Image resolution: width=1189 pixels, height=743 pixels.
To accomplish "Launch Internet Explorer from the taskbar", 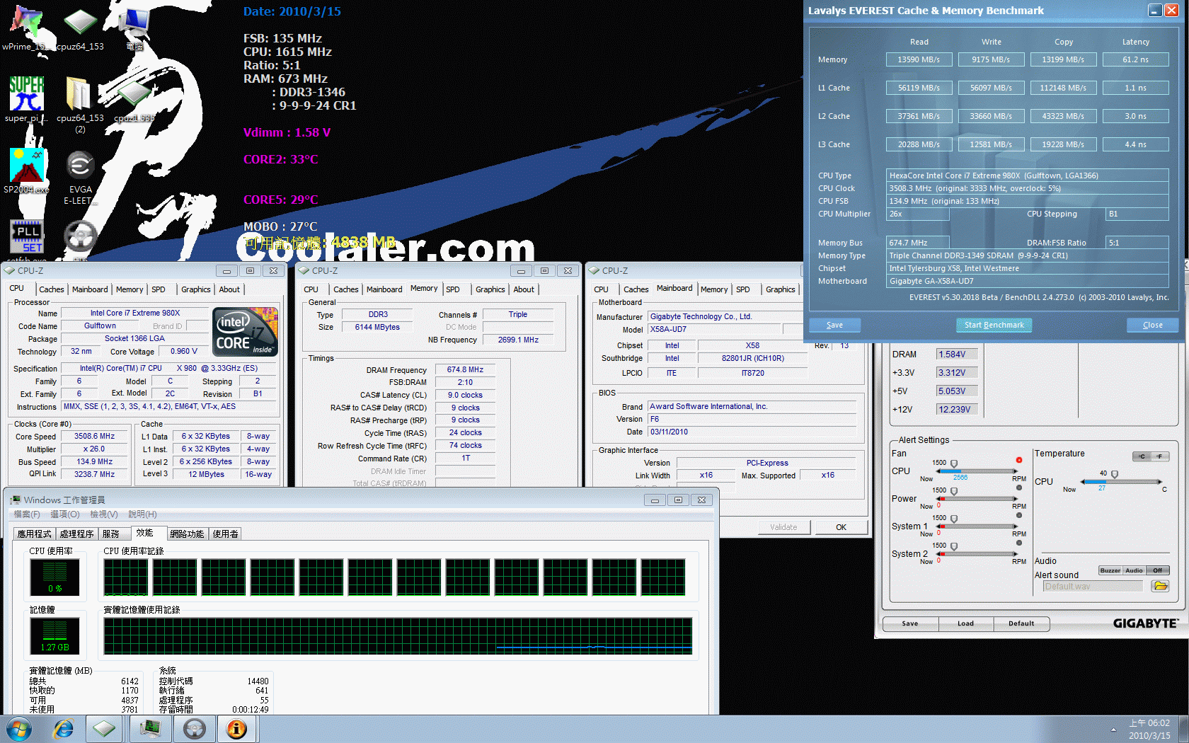I will coord(64,729).
